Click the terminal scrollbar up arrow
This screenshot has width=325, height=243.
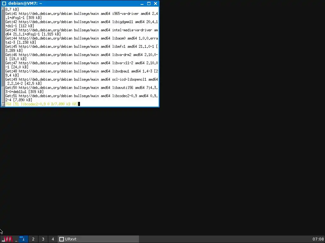(3, 9)
